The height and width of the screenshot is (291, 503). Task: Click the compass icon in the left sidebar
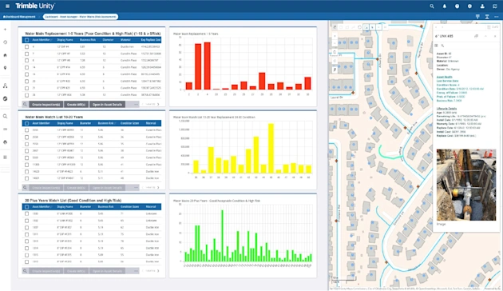(x=5, y=98)
